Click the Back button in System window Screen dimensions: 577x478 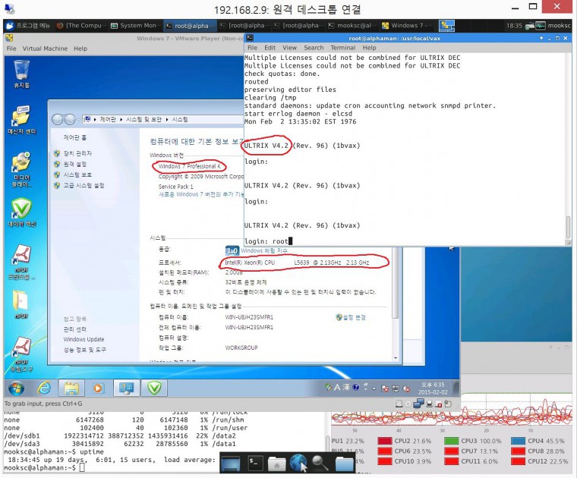tap(57, 119)
